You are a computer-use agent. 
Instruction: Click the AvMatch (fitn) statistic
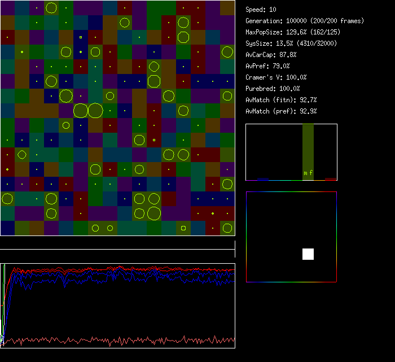point(281,100)
